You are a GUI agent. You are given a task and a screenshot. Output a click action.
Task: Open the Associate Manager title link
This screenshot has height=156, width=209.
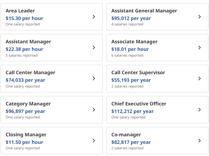coord(134,42)
